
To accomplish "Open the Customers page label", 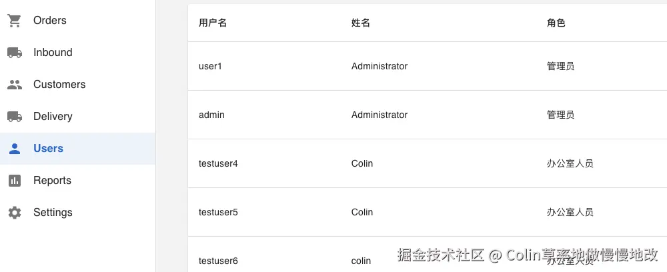I will pyautogui.click(x=59, y=85).
